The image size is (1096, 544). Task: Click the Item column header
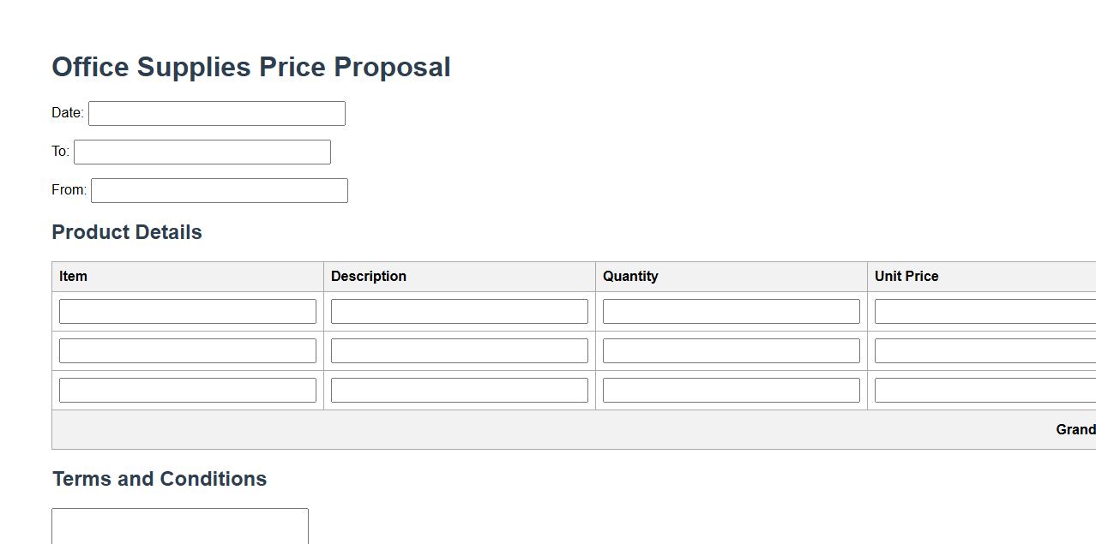pos(74,276)
